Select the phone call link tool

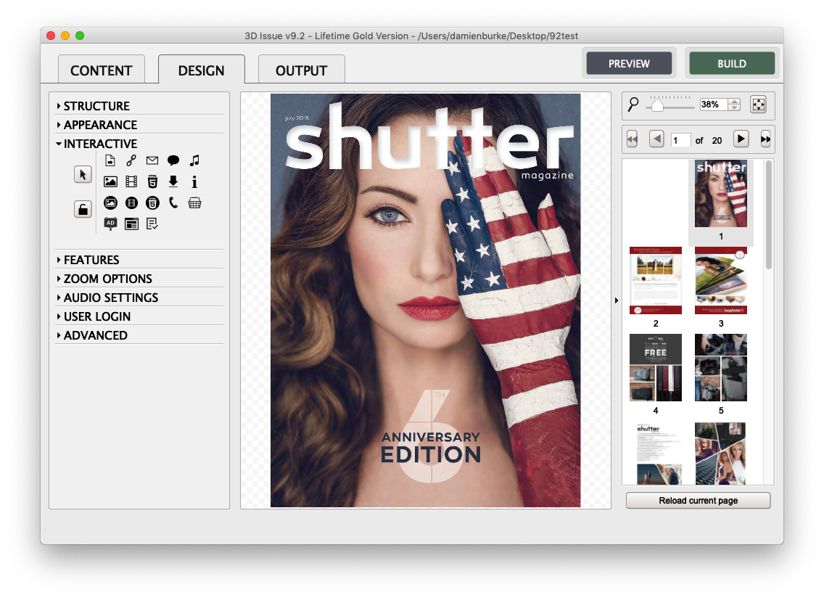tap(173, 203)
